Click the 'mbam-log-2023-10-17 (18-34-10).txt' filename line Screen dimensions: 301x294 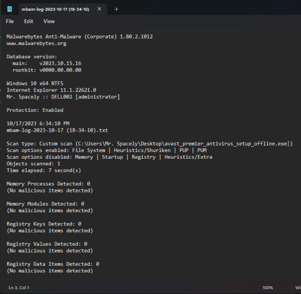coord(57,130)
